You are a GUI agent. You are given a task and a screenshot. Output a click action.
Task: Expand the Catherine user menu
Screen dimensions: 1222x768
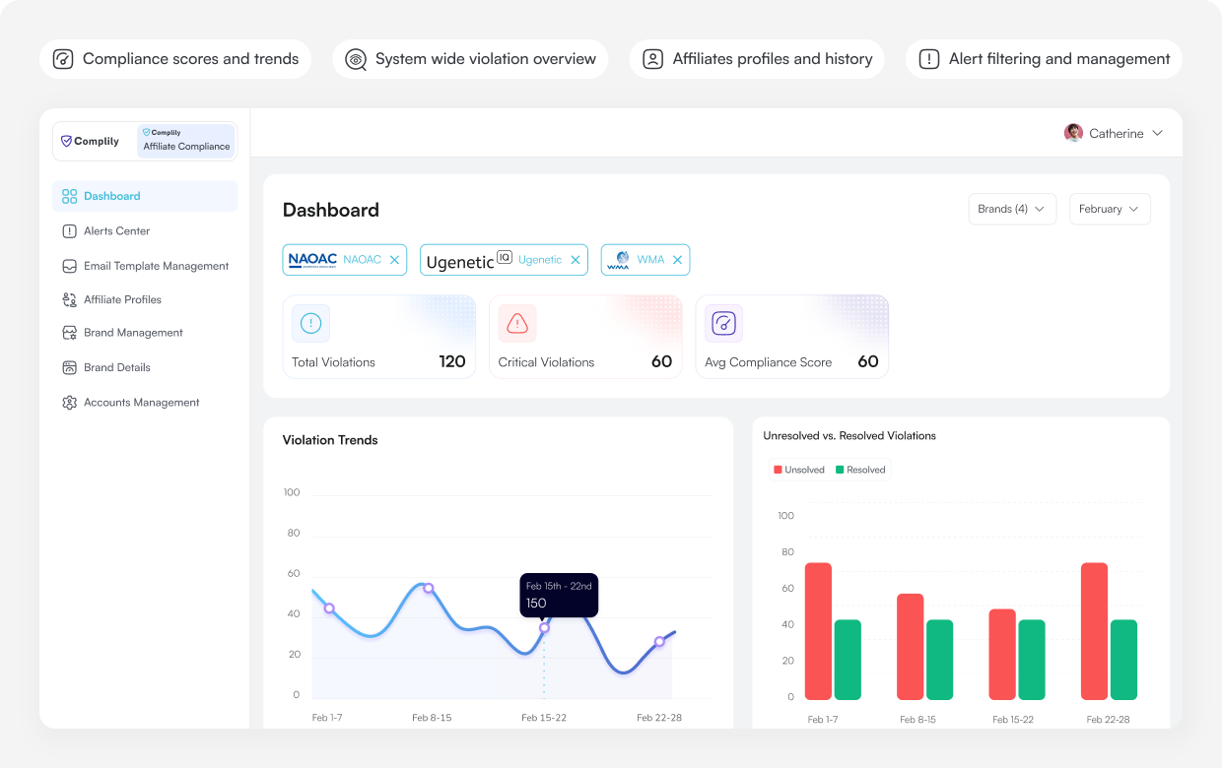click(1115, 133)
